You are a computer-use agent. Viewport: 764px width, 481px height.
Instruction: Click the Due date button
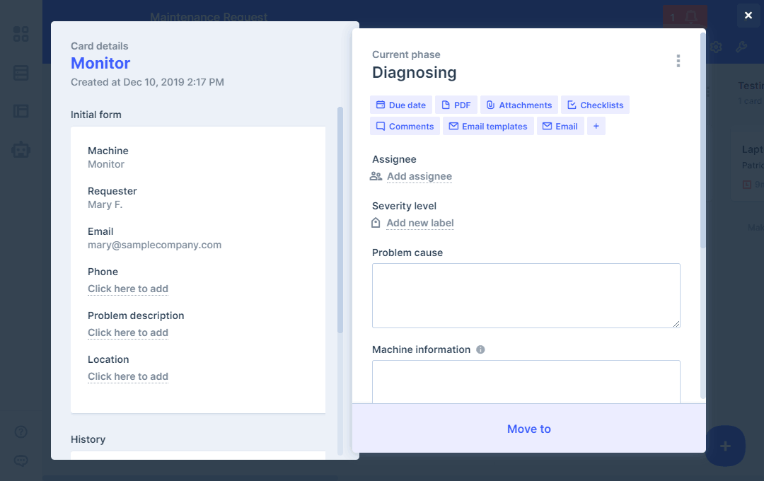(x=400, y=105)
